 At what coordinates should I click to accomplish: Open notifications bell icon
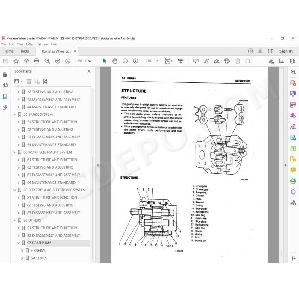[x=260, y=51]
